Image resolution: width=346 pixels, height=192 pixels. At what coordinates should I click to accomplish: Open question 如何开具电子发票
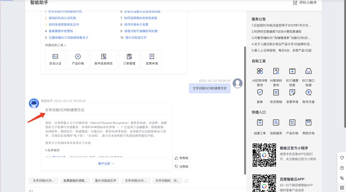[x=136, y=24]
